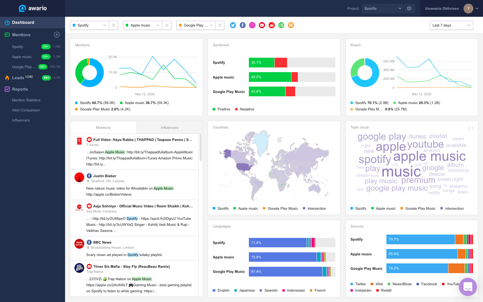483x302 pixels.
Task: Toggle the News/Blogs source filter icon
Action: [281, 25]
